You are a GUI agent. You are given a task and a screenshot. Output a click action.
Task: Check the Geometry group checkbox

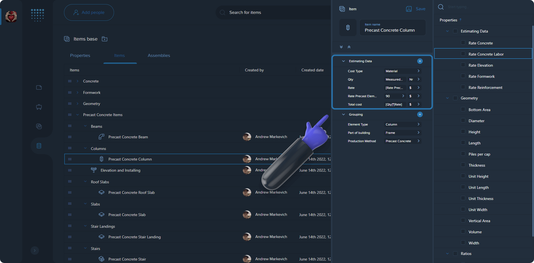coord(455,98)
